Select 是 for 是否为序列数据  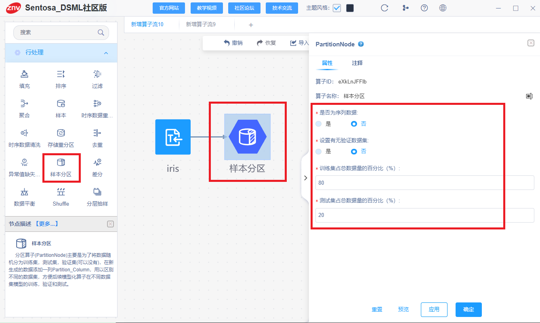[x=319, y=124]
